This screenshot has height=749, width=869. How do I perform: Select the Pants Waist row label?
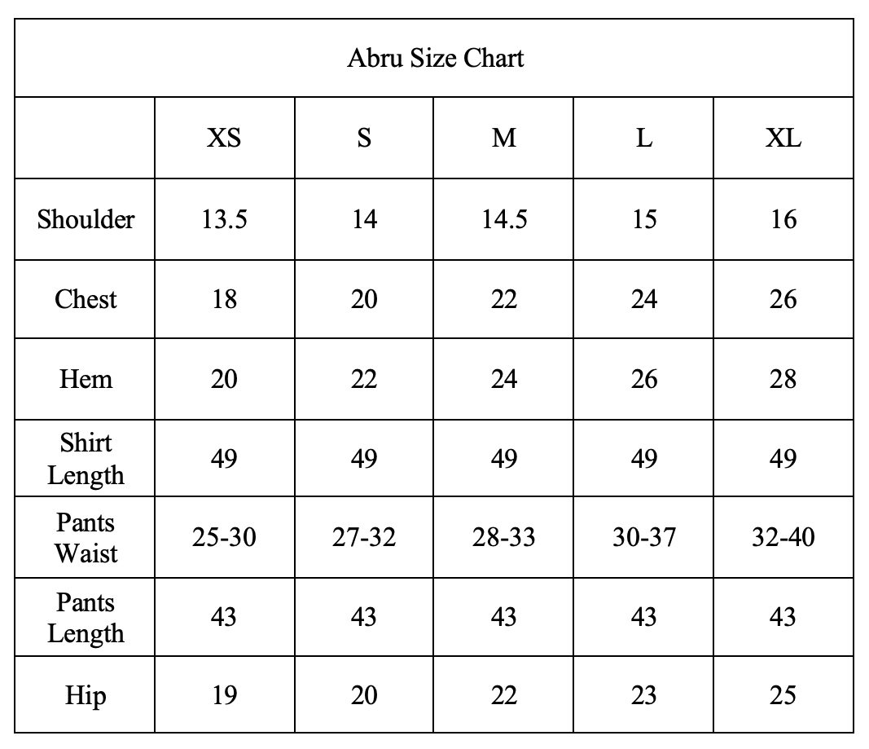coord(86,538)
